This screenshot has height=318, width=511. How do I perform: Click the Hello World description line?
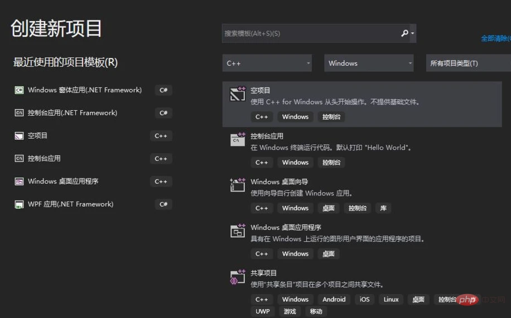pos(331,148)
